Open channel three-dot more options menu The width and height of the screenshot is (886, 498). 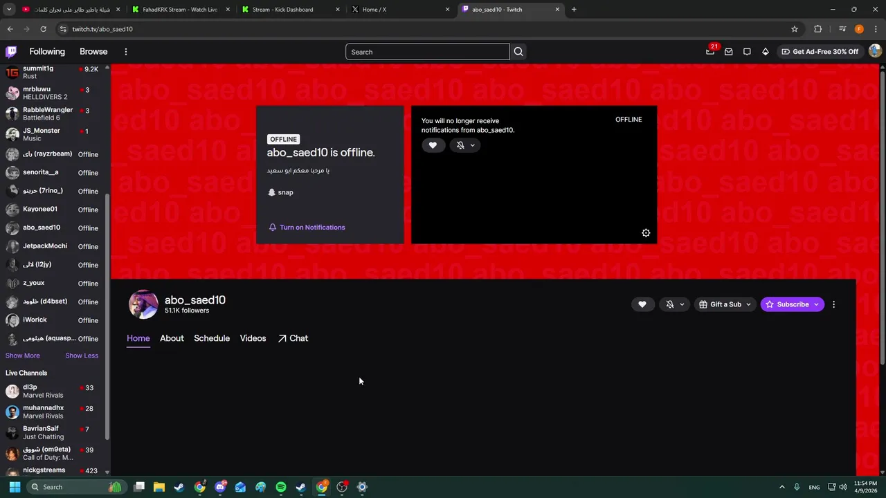833,304
